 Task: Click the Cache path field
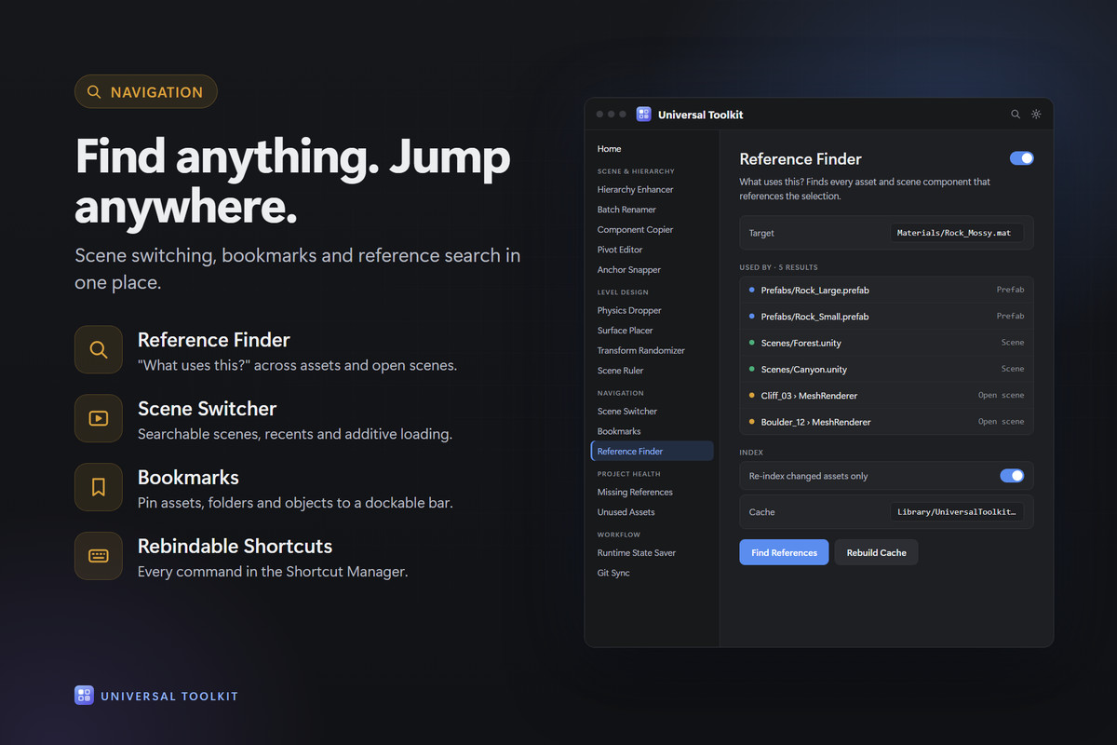tap(957, 512)
